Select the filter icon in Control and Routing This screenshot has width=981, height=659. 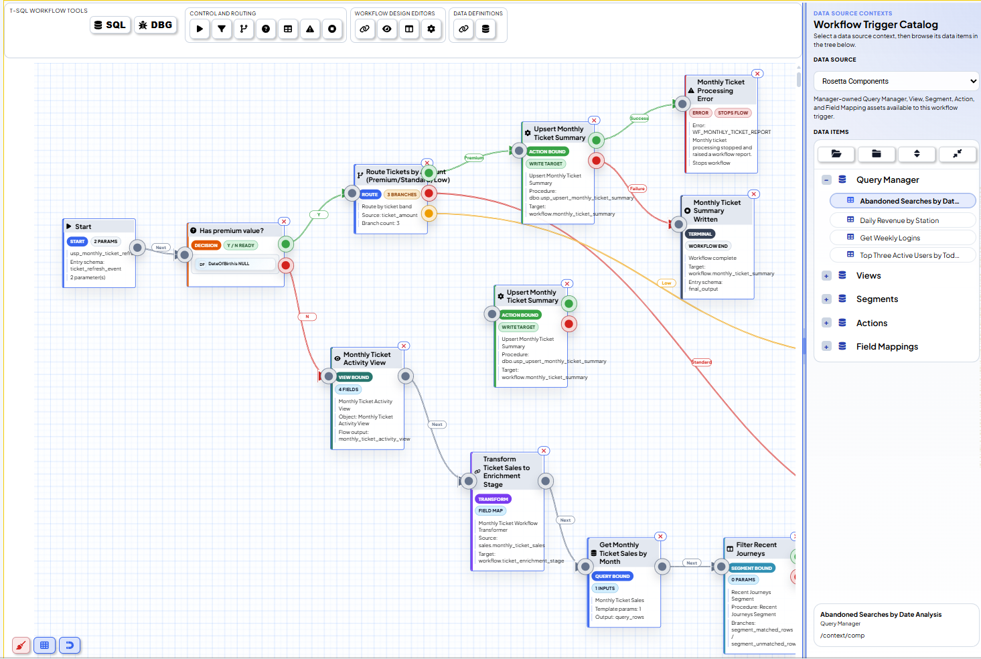tap(222, 29)
